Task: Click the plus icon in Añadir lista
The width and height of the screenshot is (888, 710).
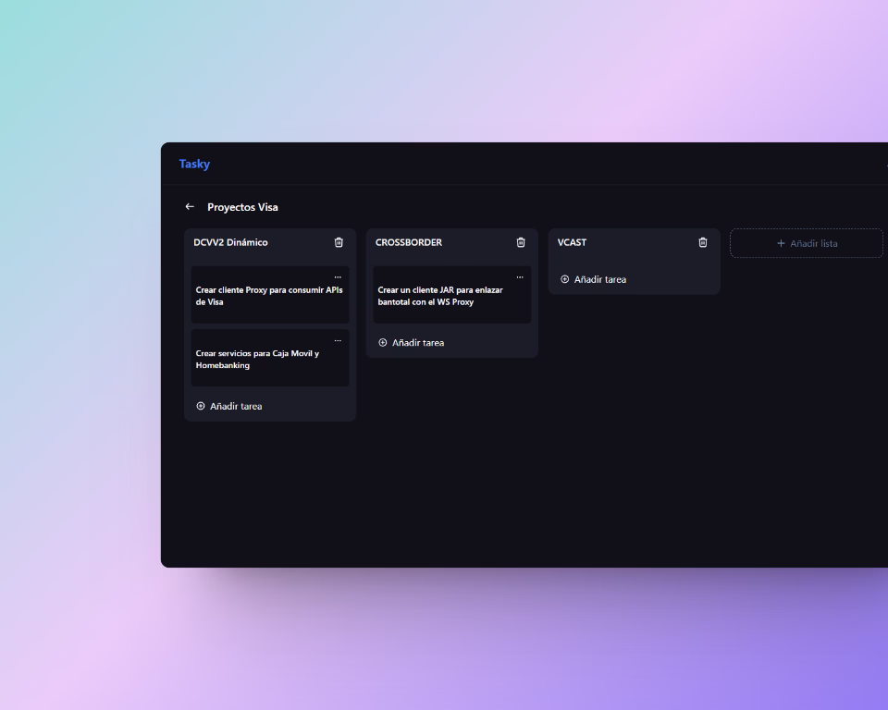Action: pyautogui.click(x=781, y=243)
